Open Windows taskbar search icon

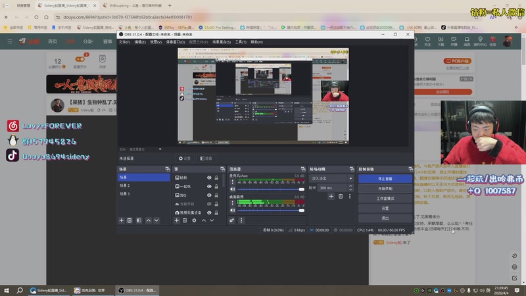tap(20, 290)
